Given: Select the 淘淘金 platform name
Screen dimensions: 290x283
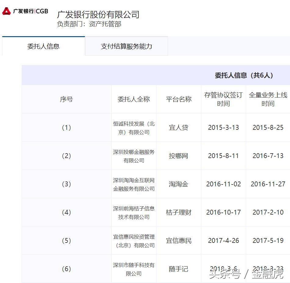Looking at the screenshot, I should [178, 184].
